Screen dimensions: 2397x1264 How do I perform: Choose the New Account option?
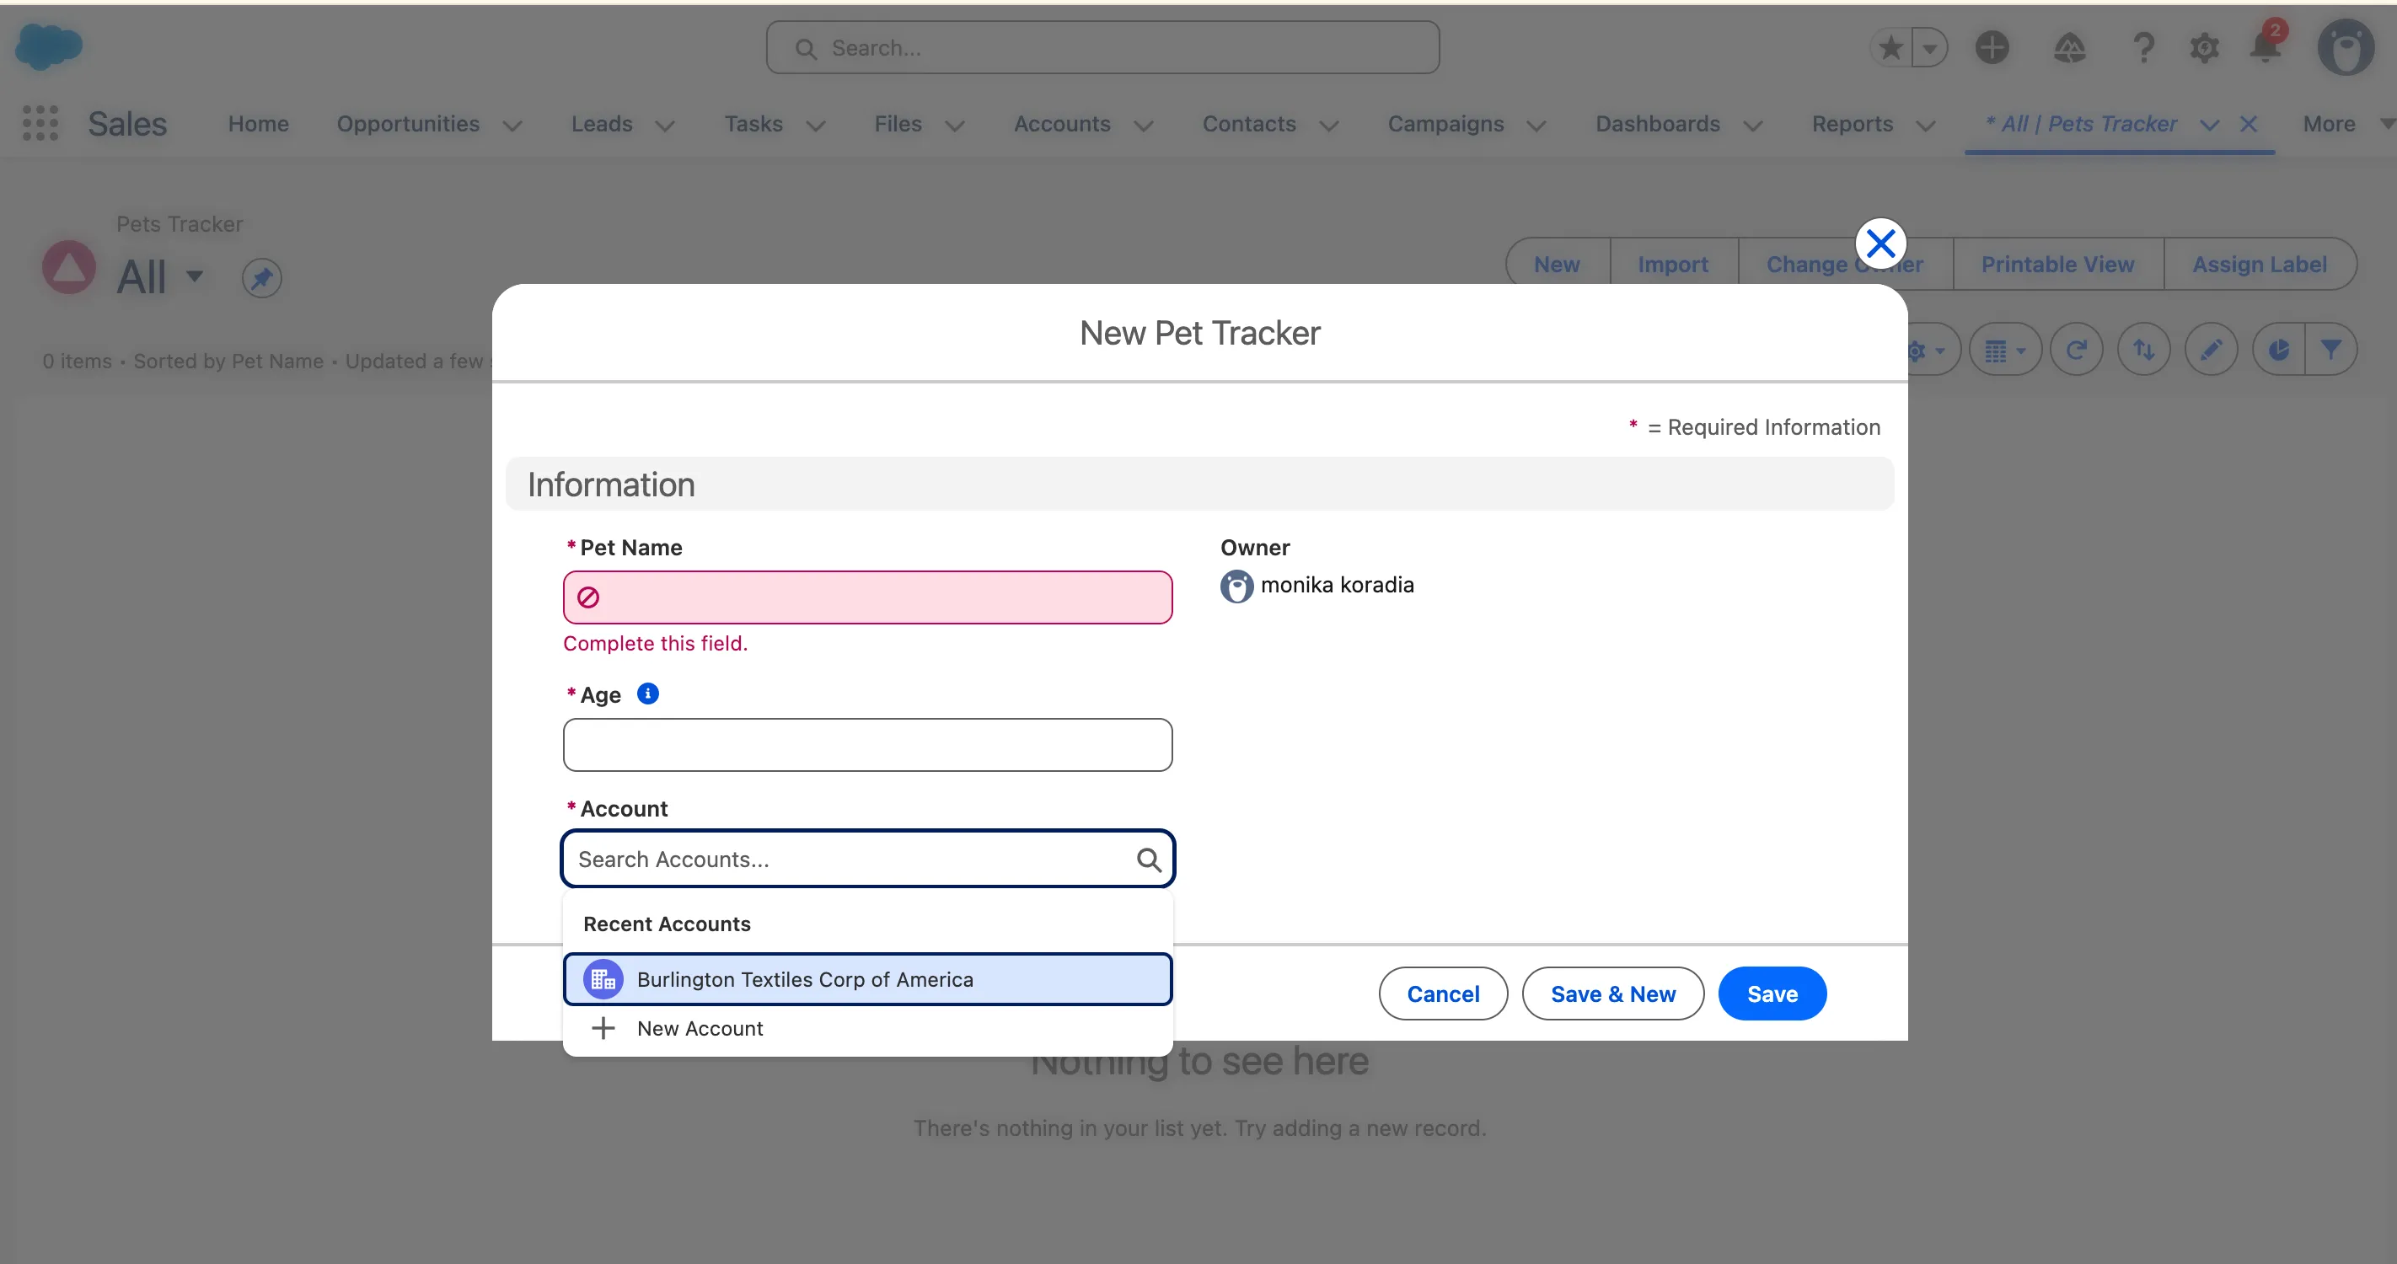coord(700,1029)
